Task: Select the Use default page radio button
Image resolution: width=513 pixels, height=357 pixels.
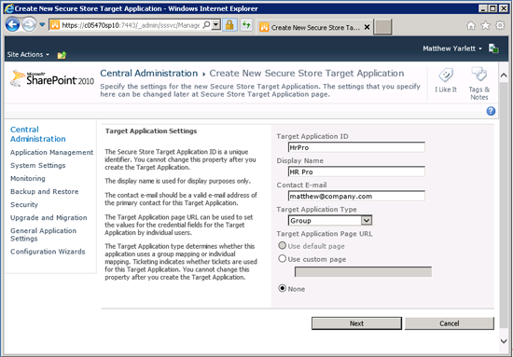Action: 282,245
